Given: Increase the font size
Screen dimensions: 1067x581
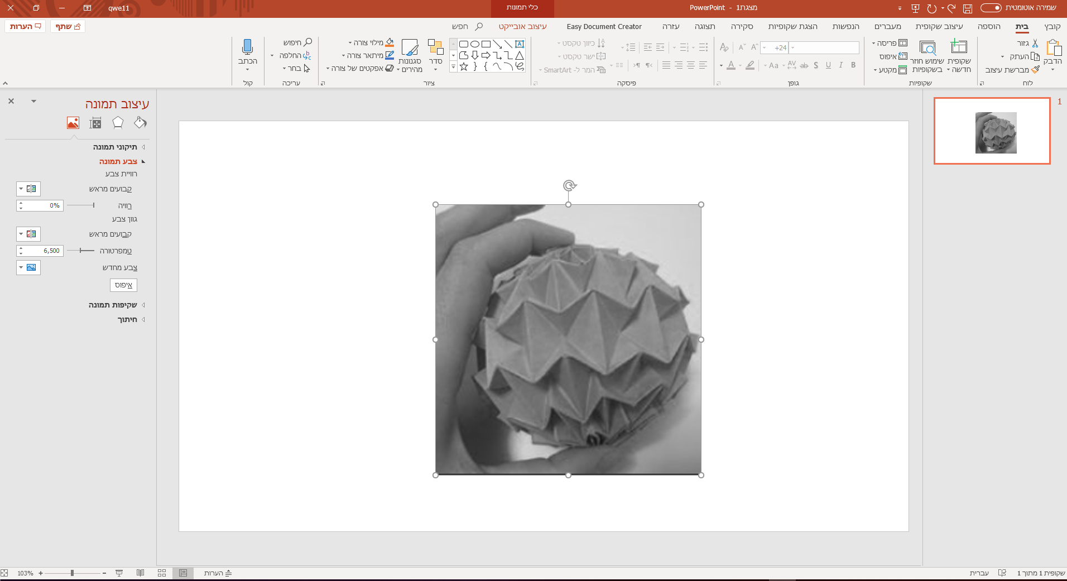Looking at the screenshot, I should pos(754,47).
